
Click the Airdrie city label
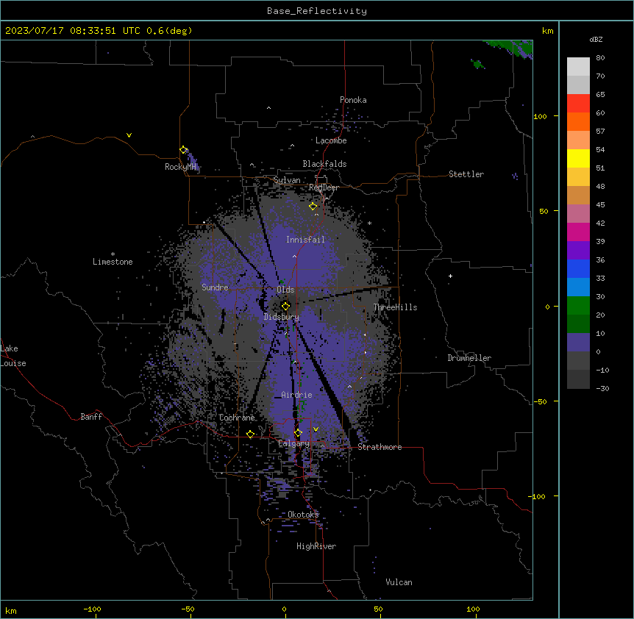(x=297, y=395)
